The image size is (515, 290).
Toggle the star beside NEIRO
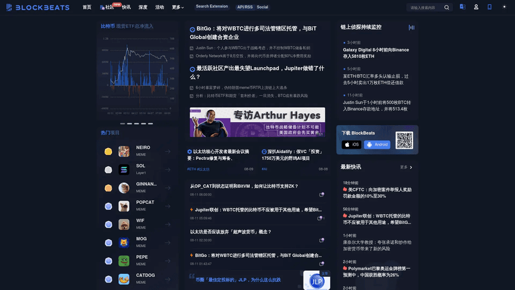pyautogui.click(x=108, y=151)
